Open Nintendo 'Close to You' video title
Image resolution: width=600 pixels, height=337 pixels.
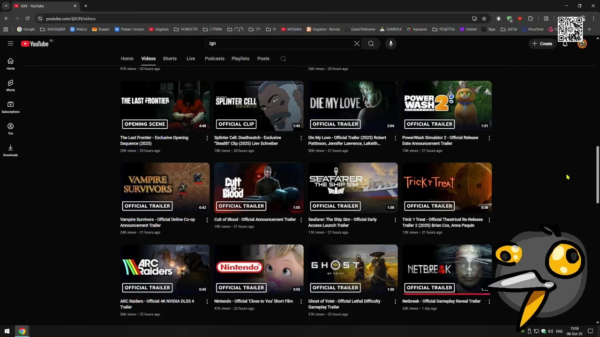coord(254,301)
